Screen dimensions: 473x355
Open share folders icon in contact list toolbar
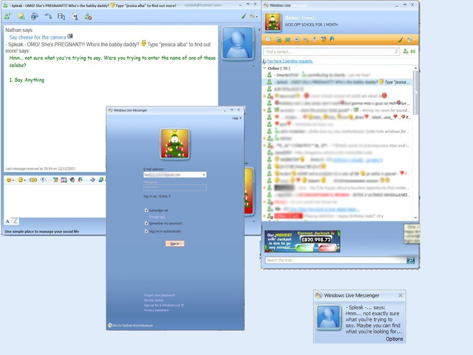(x=279, y=40)
